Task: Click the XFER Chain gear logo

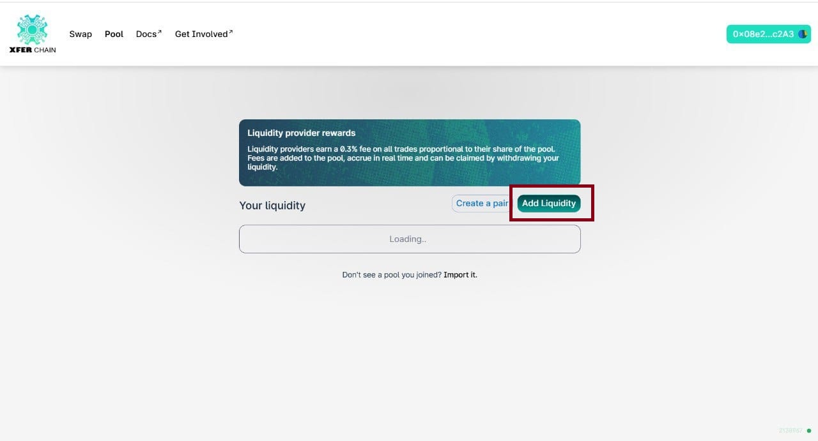Action: coord(32,29)
